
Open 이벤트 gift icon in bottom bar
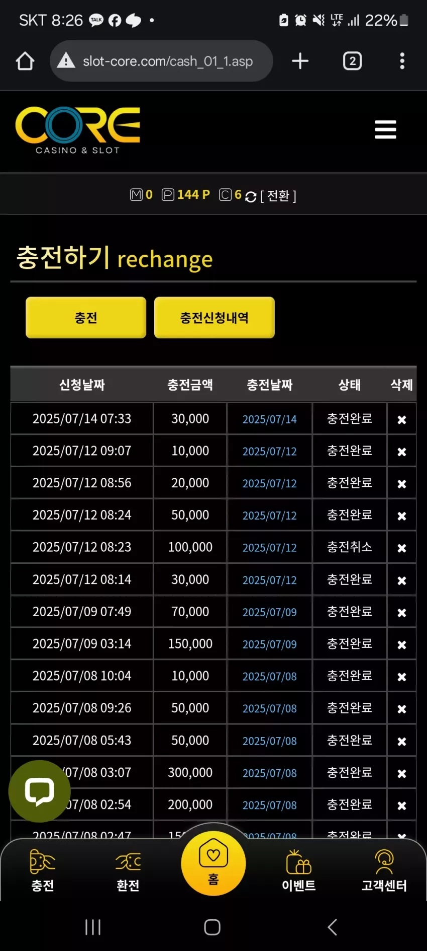click(x=298, y=870)
